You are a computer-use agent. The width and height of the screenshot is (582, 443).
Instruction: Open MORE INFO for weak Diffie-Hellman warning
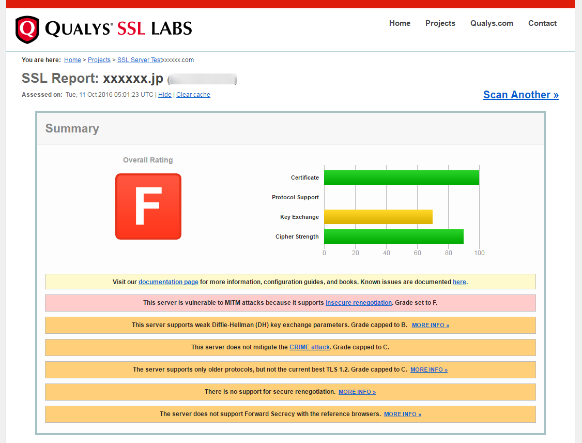click(431, 325)
